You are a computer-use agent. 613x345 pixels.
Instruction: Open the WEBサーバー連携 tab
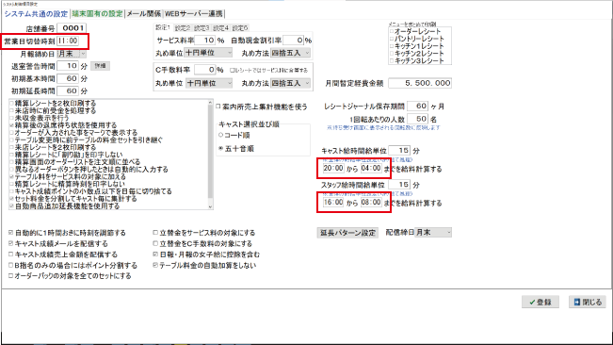194,14
